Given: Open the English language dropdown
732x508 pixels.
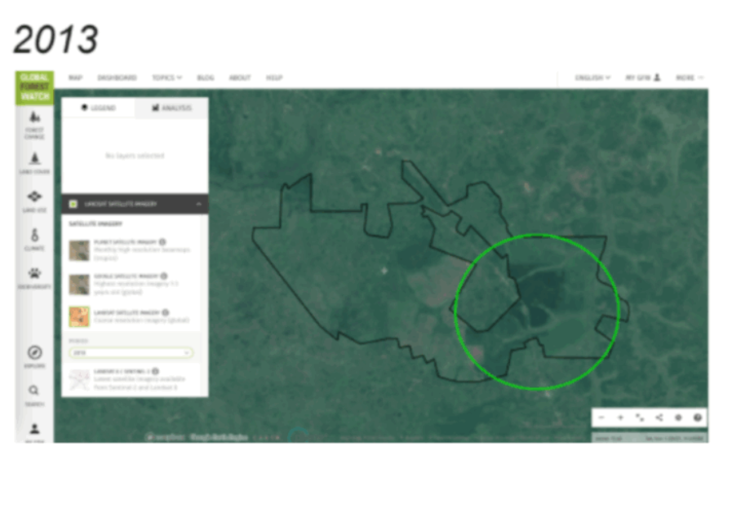Looking at the screenshot, I should (592, 77).
